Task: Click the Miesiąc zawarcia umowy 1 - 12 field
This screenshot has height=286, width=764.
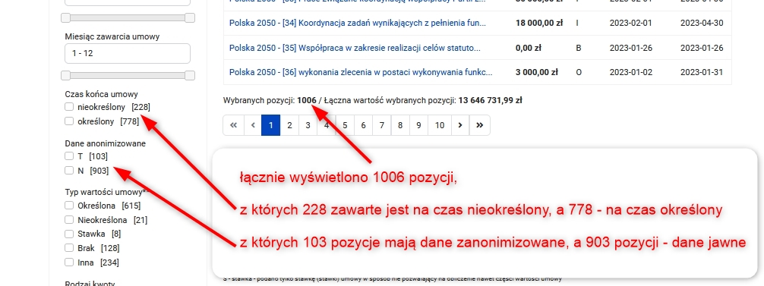Action: pyautogui.click(x=127, y=54)
